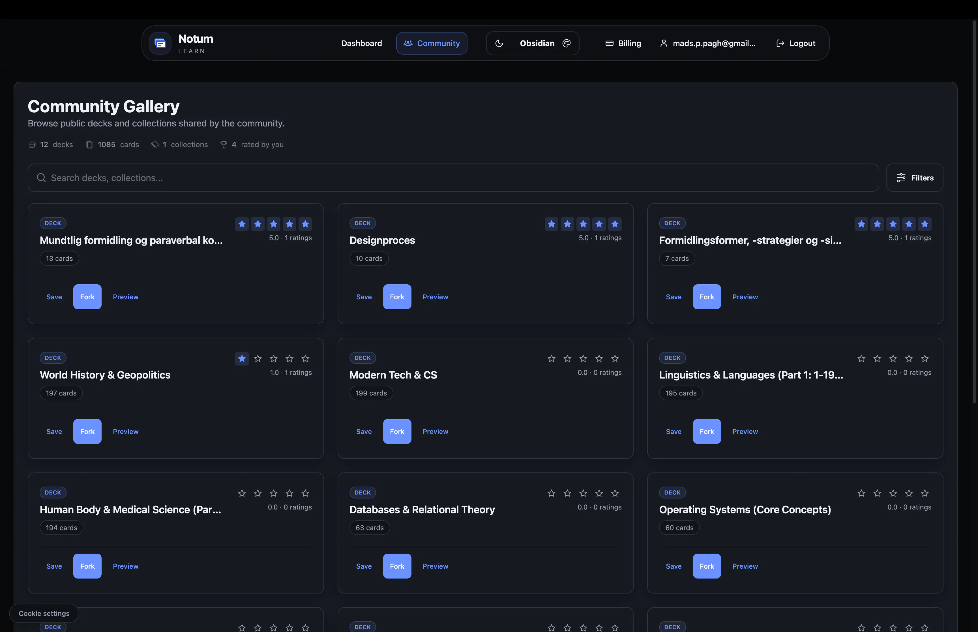This screenshot has height=632, width=978.
Task: Rate World History & Geopolitics four stars
Action: point(289,359)
